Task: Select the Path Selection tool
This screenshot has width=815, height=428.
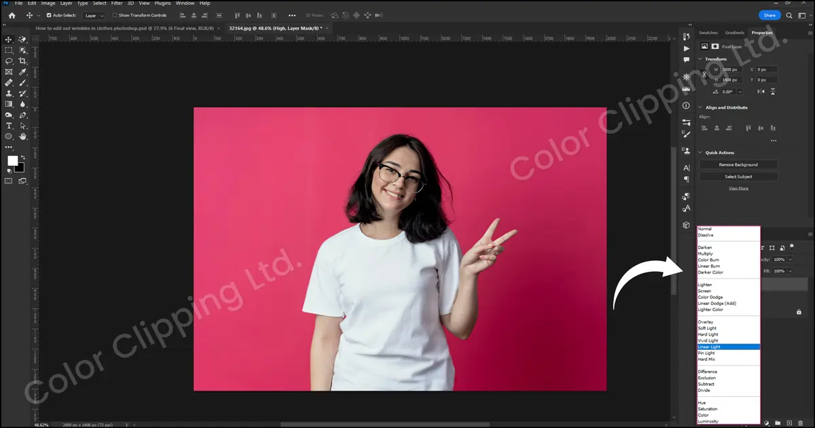Action: click(x=23, y=126)
